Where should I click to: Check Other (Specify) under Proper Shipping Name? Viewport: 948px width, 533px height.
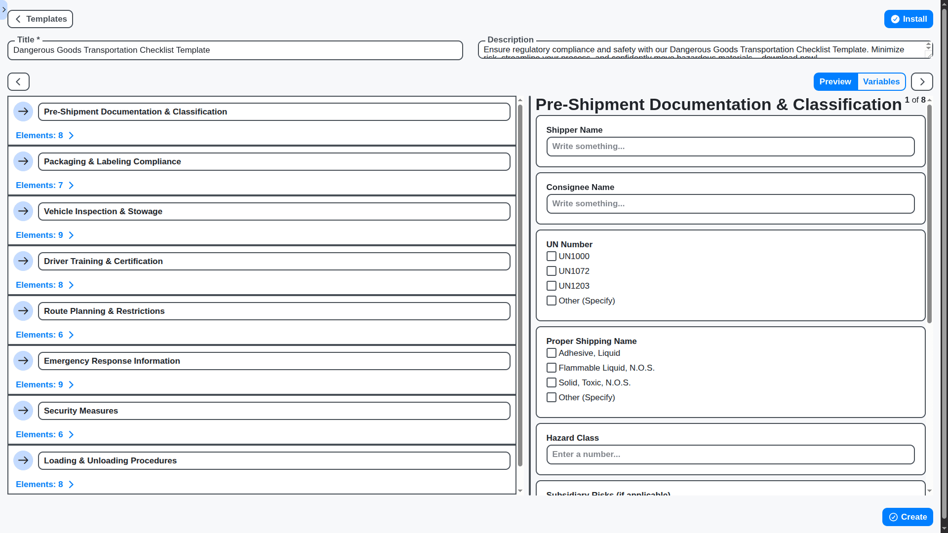(552, 397)
